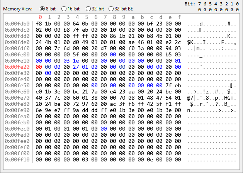Click address label 0x00fec0

pos(17,129)
